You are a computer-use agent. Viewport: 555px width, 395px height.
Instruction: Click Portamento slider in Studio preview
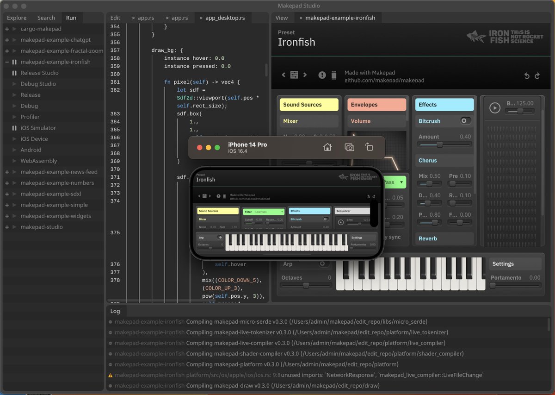[x=515, y=286]
